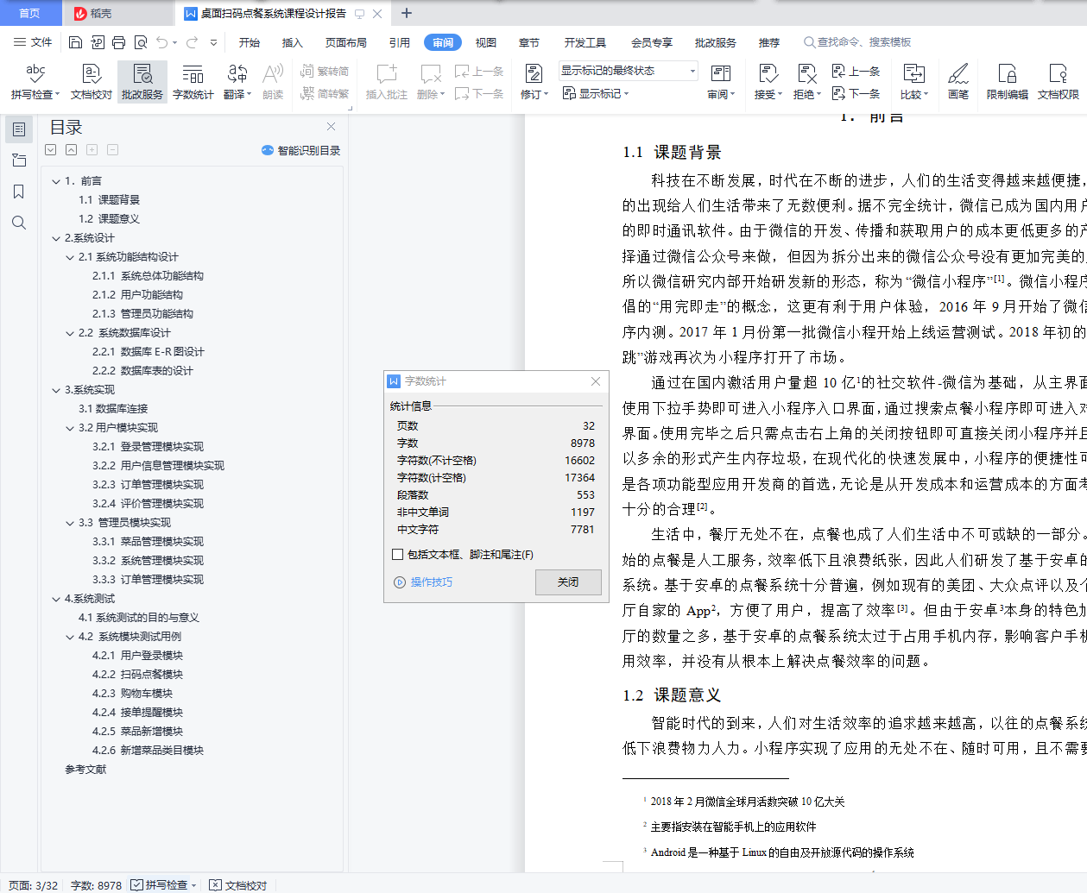Open the 开发工具 ribbon tab
This screenshot has height=893, width=1087.
tap(585, 42)
